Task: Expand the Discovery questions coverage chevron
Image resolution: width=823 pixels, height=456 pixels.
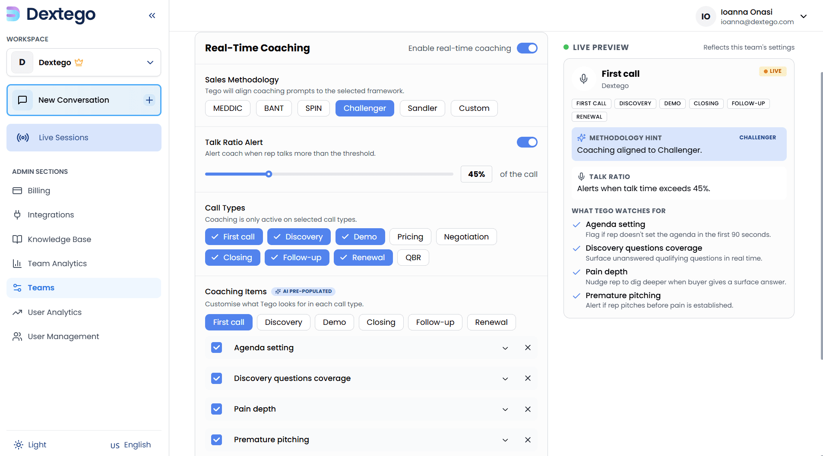Action: 505,379
